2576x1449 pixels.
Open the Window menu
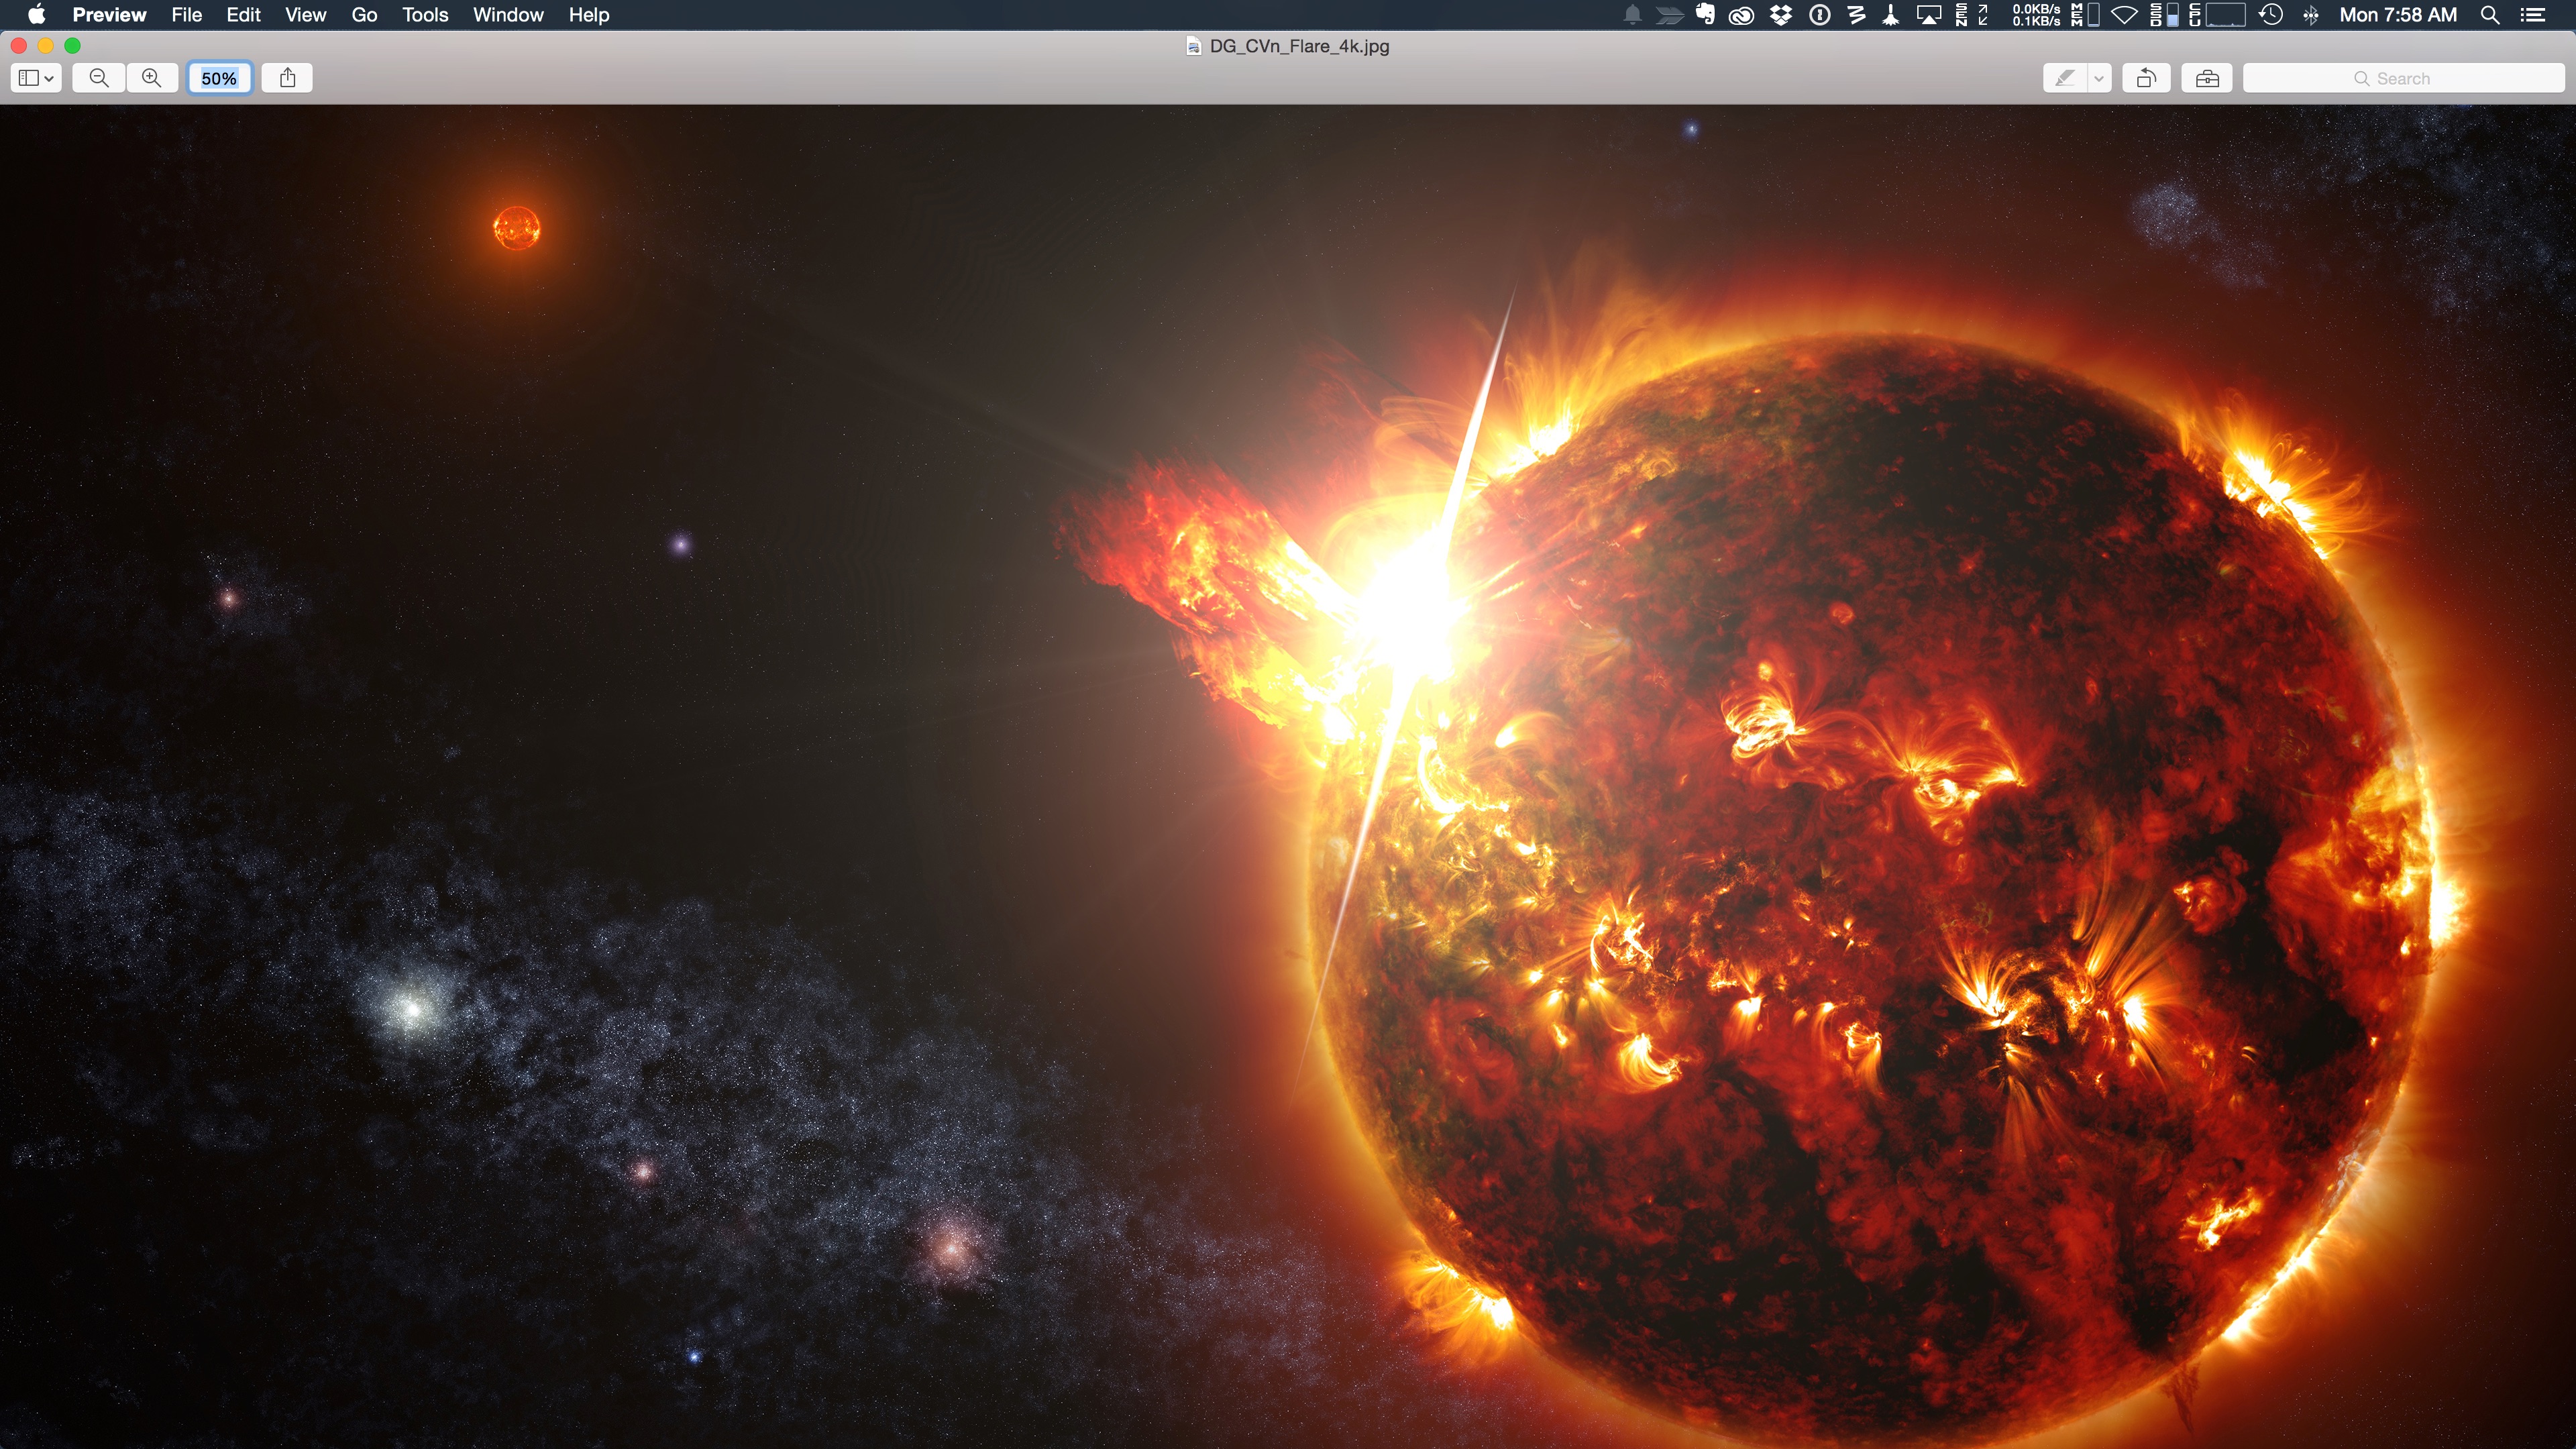click(x=508, y=15)
